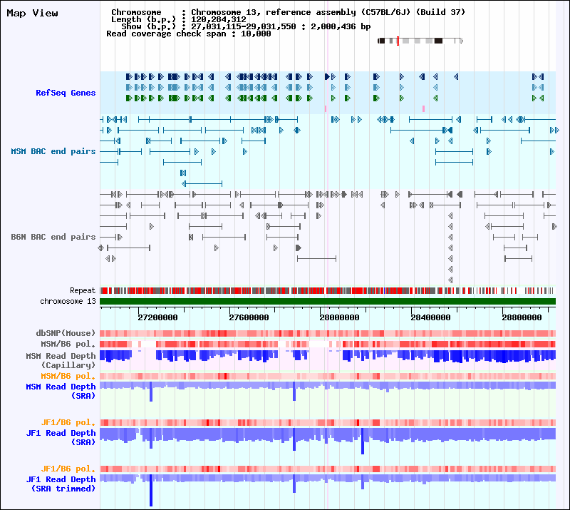
Task: Click the dbSNP(Mouse) track label
Action: 66,333
